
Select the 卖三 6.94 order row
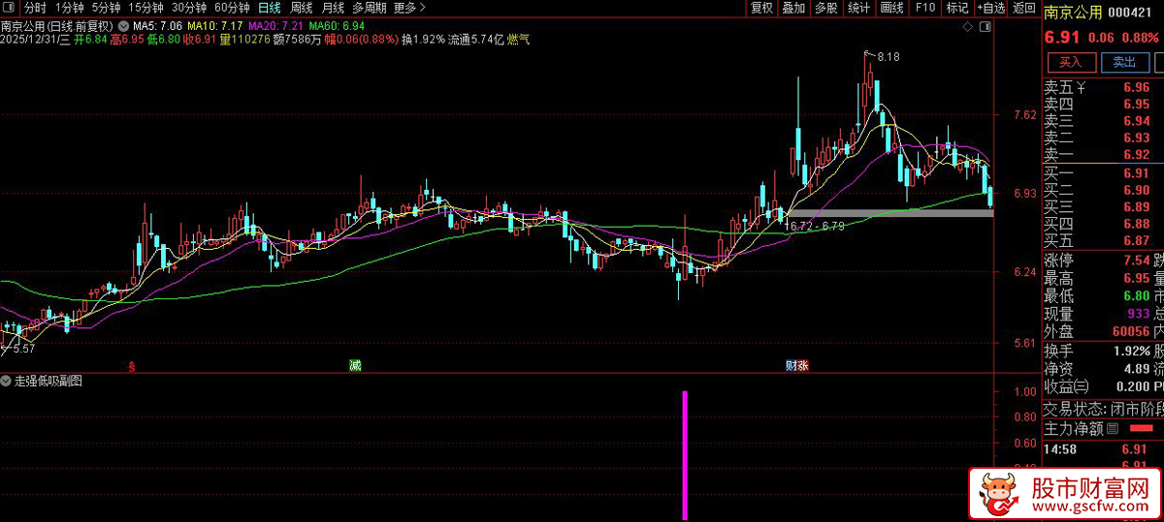(1103, 121)
